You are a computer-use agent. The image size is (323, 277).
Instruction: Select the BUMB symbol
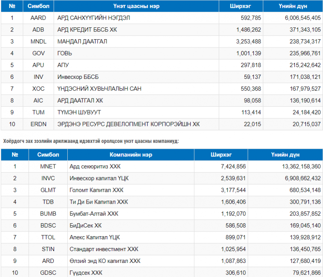click(x=48, y=213)
